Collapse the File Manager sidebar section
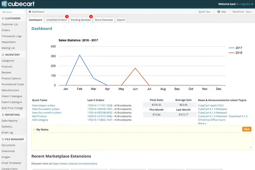The width and height of the screenshot is (255, 170). (x=3, y=139)
